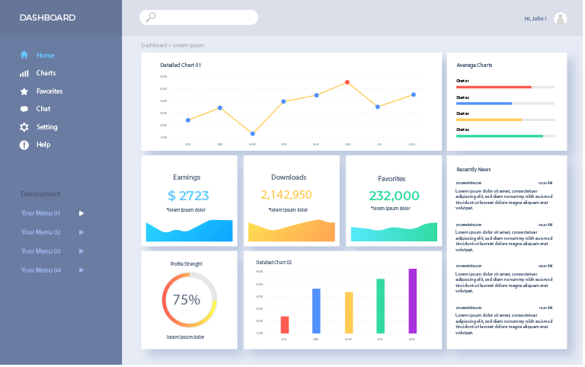This screenshot has height=367, width=585.
Task: Select the red peak point on line chart
Action: click(x=347, y=82)
